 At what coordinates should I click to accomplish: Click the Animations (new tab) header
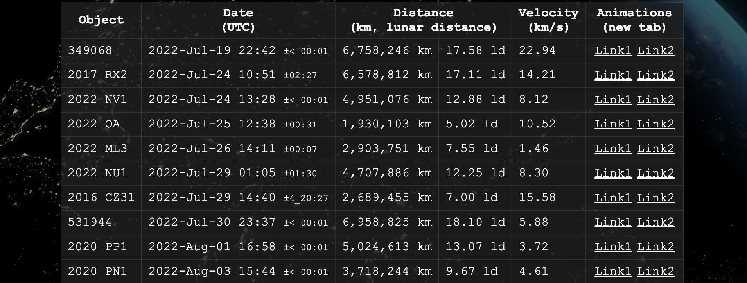pyautogui.click(x=634, y=20)
